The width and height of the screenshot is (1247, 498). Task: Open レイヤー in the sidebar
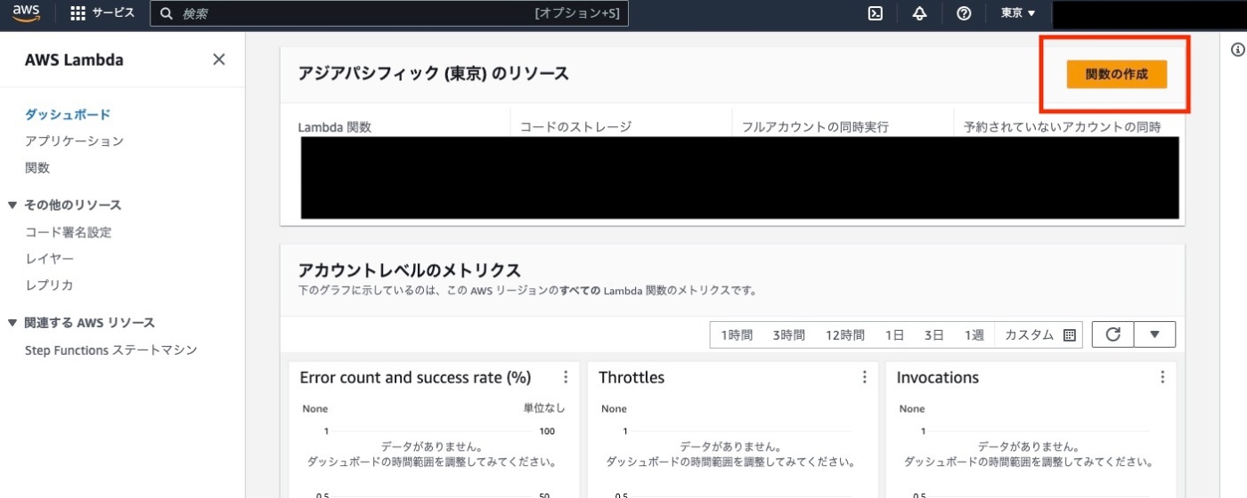click(49, 259)
